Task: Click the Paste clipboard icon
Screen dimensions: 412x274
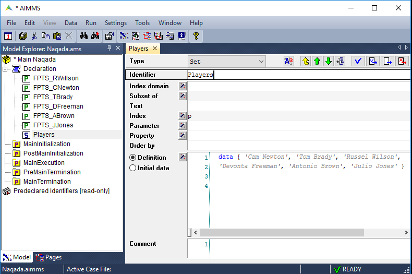Action: tap(57, 36)
